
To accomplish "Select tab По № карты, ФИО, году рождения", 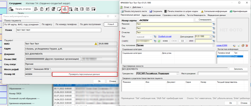I will tap(21, 25).
